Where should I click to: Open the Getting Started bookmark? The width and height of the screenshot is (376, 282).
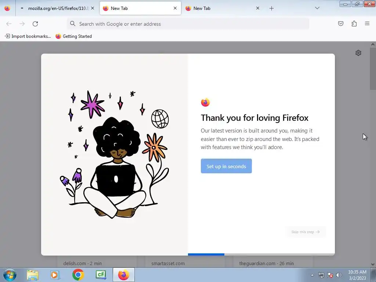coord(73,36)
